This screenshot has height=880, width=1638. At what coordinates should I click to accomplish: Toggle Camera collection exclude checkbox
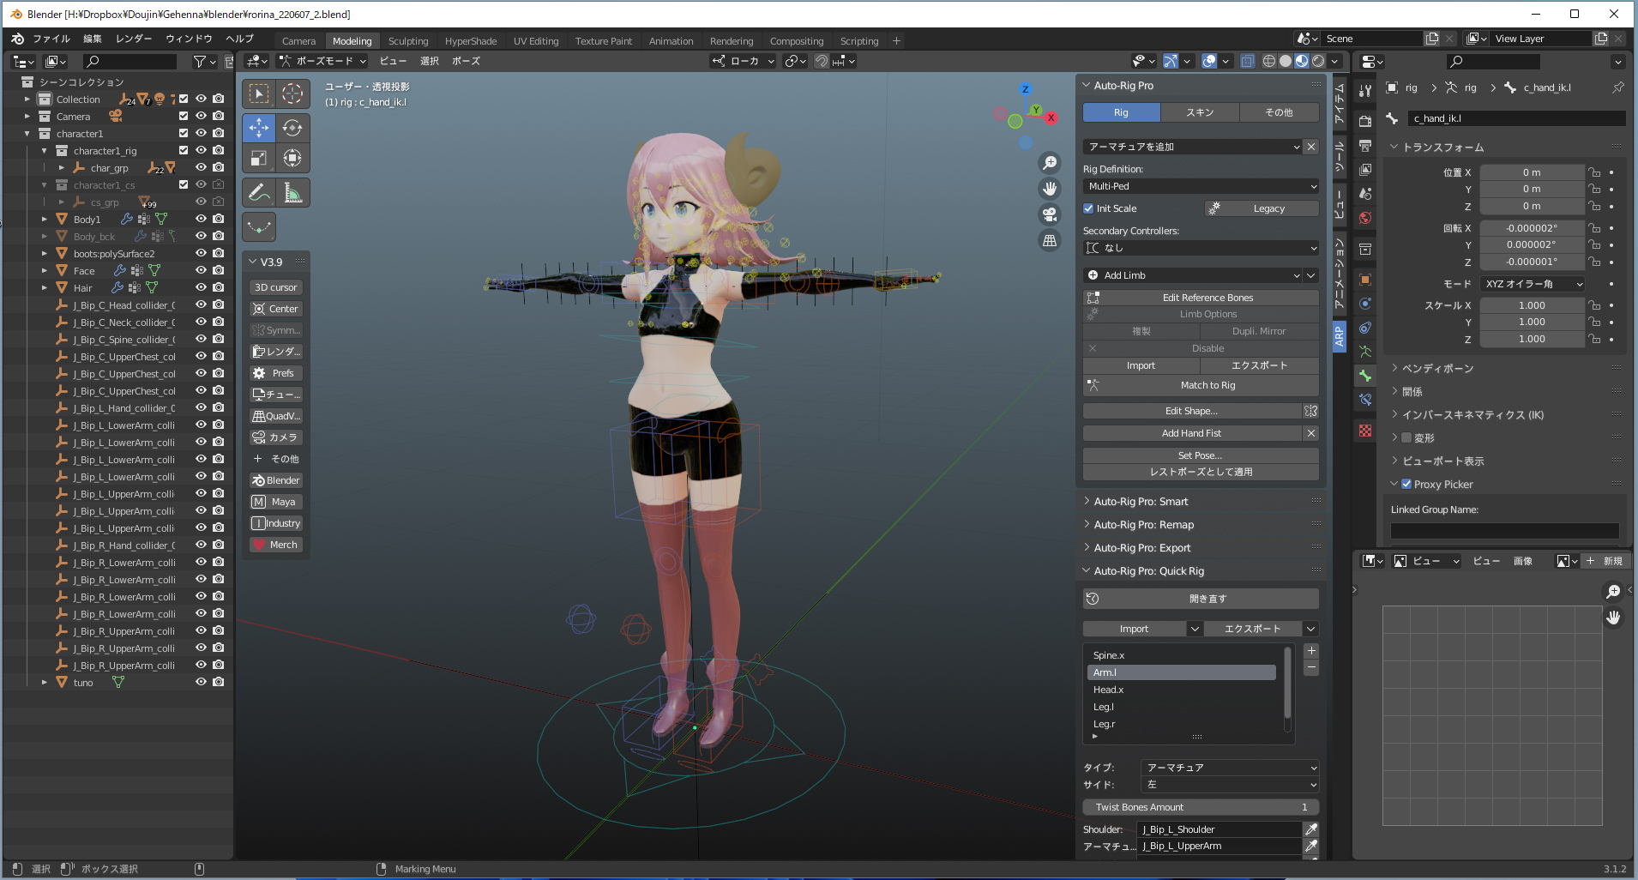(184, 117)
